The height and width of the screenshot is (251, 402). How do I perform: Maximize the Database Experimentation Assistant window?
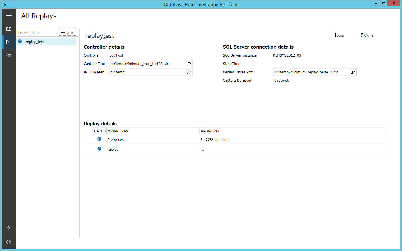click(x=384, y=3)
